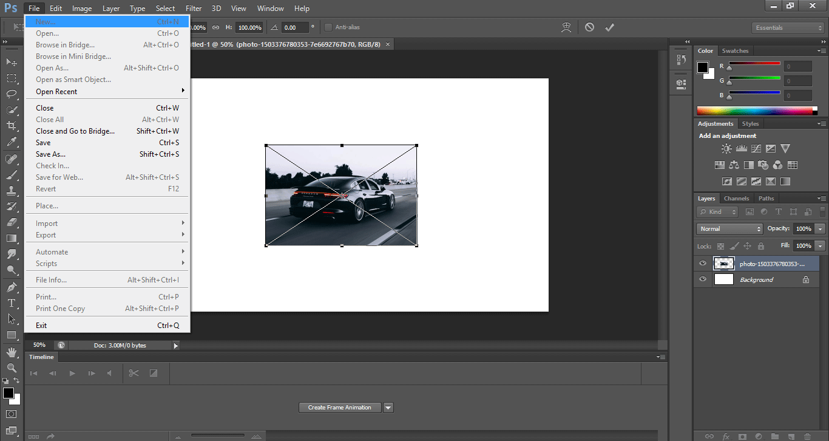Cancel the transform with circle-slash icon
This screenshot has width=829, height=441.
click(x=589, y=27)
